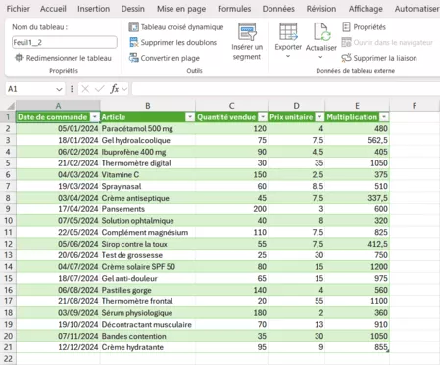Click the Exporter table icon

click(288, 31)
